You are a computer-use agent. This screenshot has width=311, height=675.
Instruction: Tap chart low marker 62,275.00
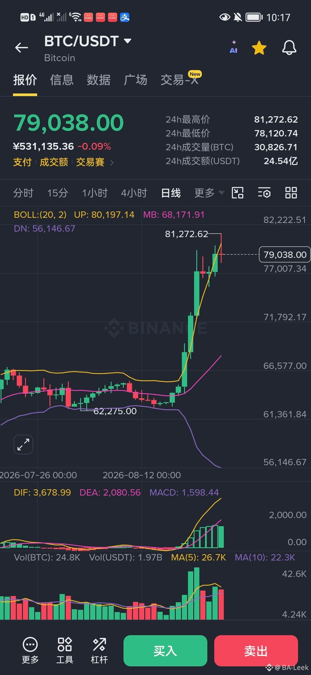coord(115,411)
